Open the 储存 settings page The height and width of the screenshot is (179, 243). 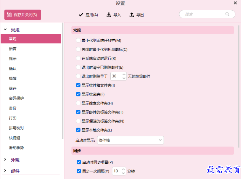(x=12, y=88)
